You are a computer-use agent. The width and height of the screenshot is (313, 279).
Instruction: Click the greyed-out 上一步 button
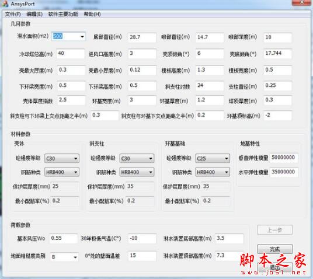point(274,230)
